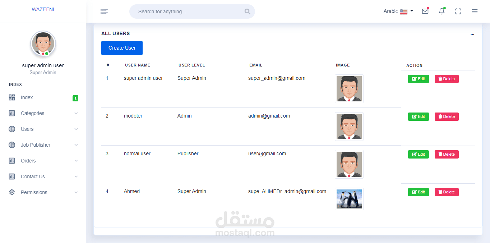Expand the Categories sidebar menu chevron

pyautogui.click(x=76, y=113)
